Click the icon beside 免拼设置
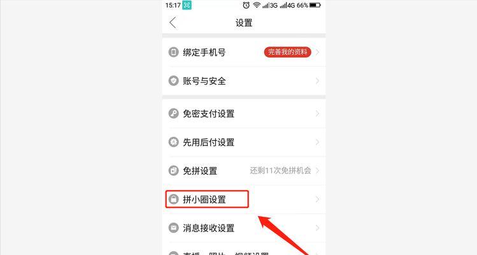 point(173,171)
